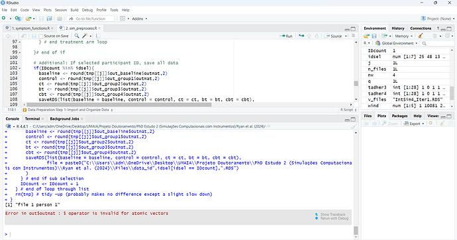Open R Script file type dropdown
The height and width of the screenshot is (240, 457).
[x=348, y=110]
